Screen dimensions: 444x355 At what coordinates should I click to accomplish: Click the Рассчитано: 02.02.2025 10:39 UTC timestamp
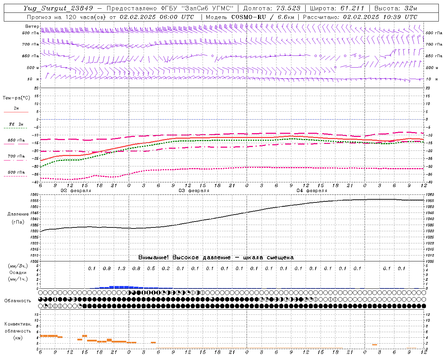(x=360, y=17)
